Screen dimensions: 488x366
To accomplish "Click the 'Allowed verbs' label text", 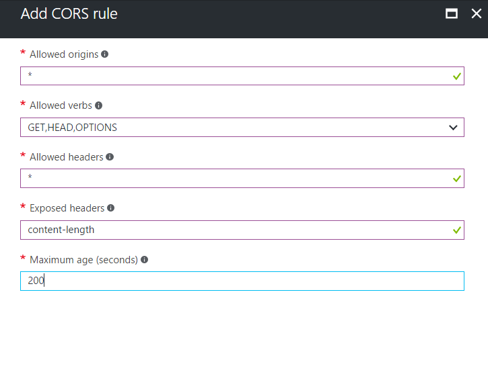I will pyautogui.click(x=61, y=105).
